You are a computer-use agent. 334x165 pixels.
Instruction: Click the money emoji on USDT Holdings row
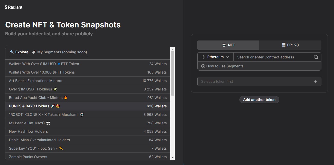[55, 89]
